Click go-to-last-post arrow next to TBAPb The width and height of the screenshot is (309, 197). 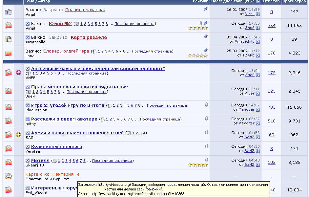(x=258, y=55)
